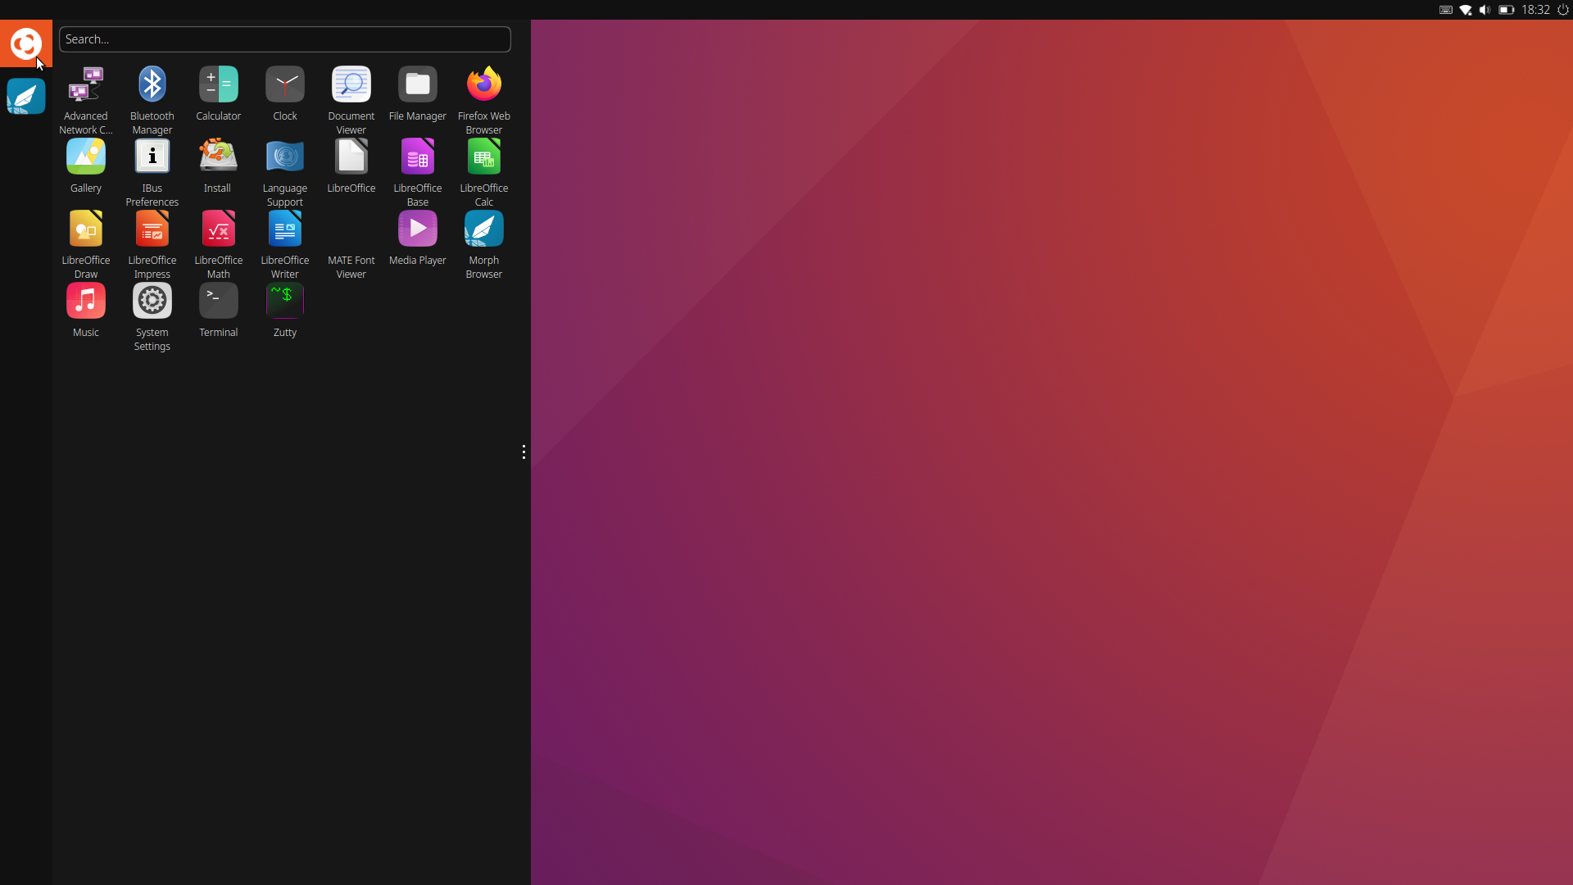Launch the Install app

pyautogui.click(x=219, y=166)
